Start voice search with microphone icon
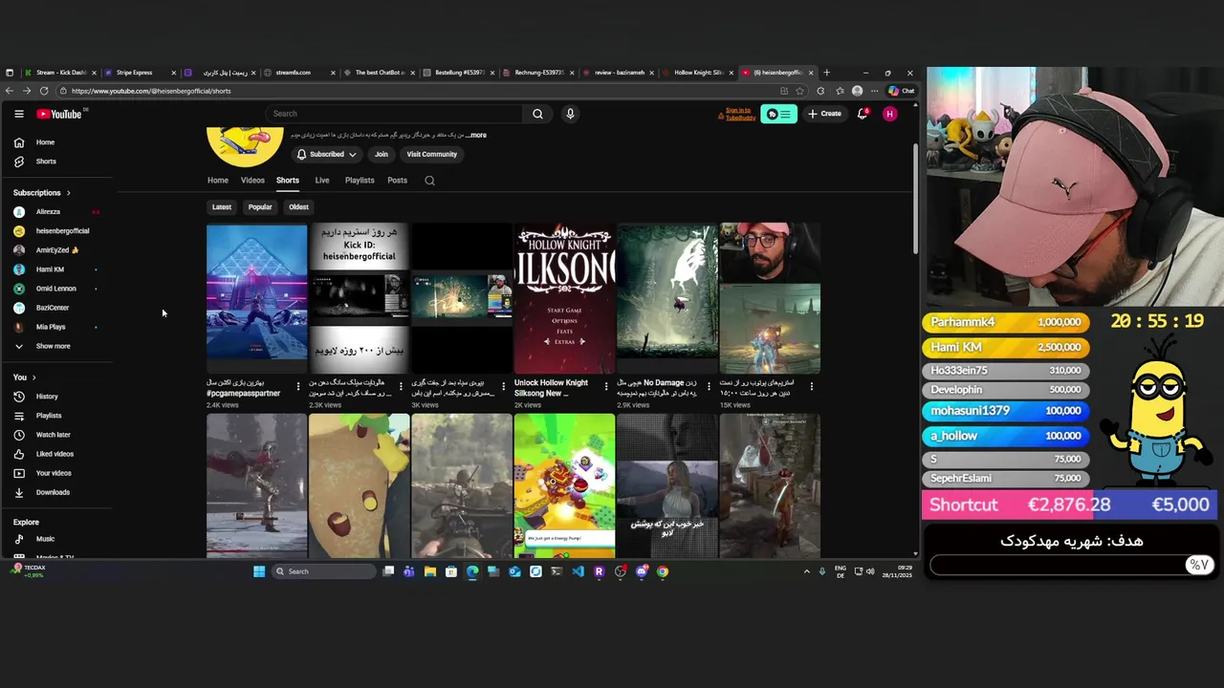 pos(570,114)
